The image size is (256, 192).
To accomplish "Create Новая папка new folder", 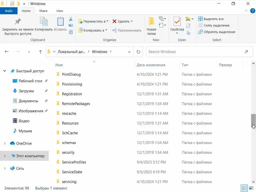I will 151,26.
